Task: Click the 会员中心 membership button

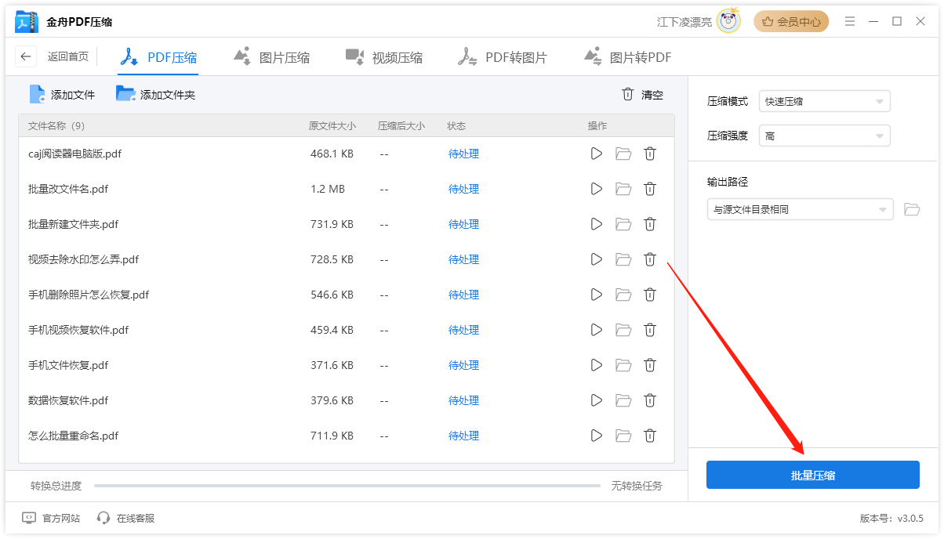Action: click(x=791, y=21)
